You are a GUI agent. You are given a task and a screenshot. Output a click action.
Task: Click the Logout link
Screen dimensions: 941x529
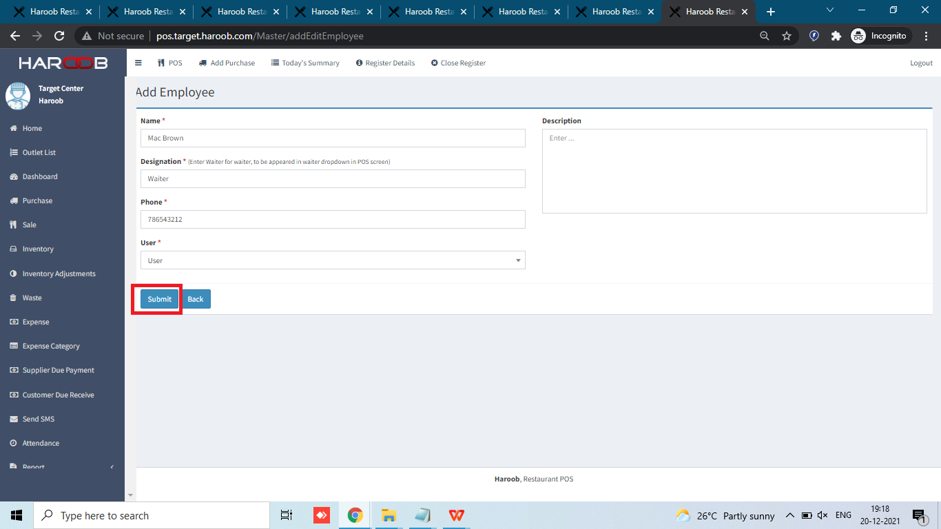point(921,63)
